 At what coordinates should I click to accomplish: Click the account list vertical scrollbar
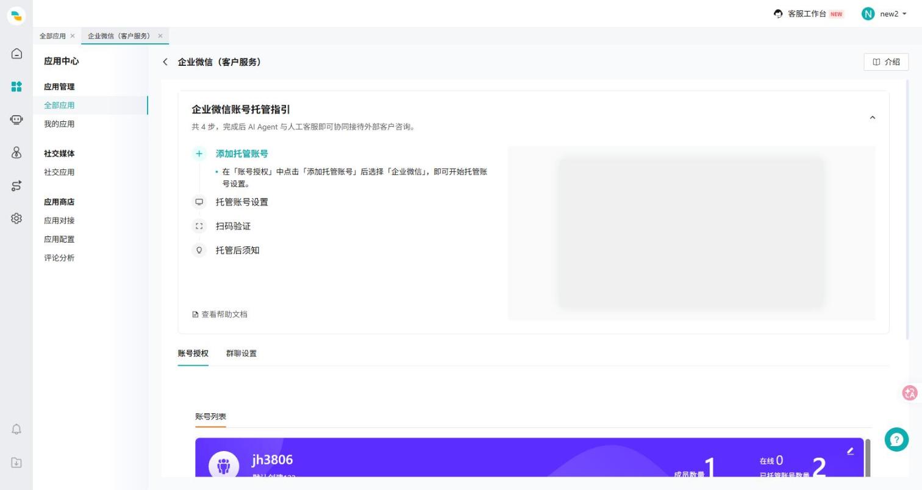868,458
